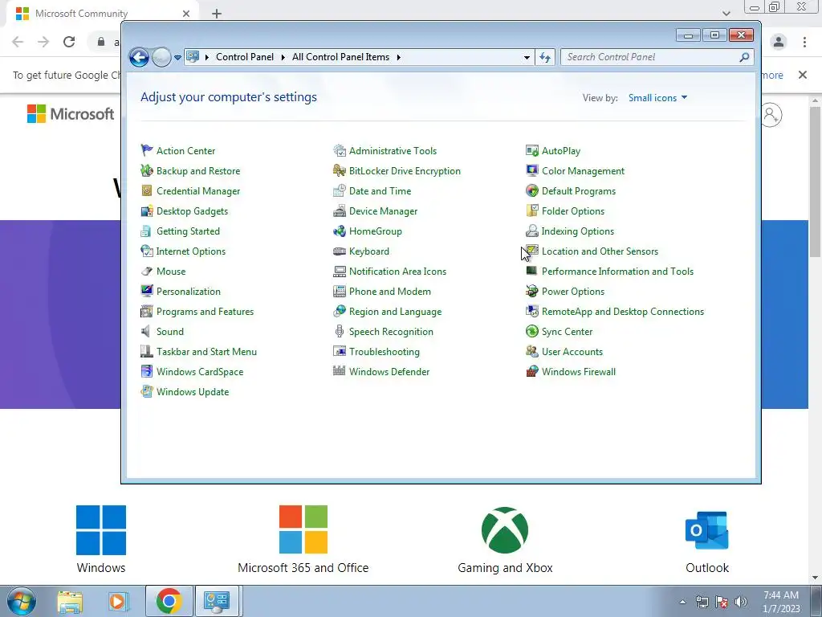Open the Action Center flag icon
Viewport: 822px width, 617px height.
point(147,150)
